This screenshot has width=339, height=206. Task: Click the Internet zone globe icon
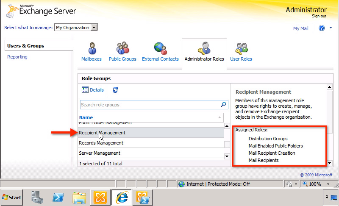click(x=181, y=184)
